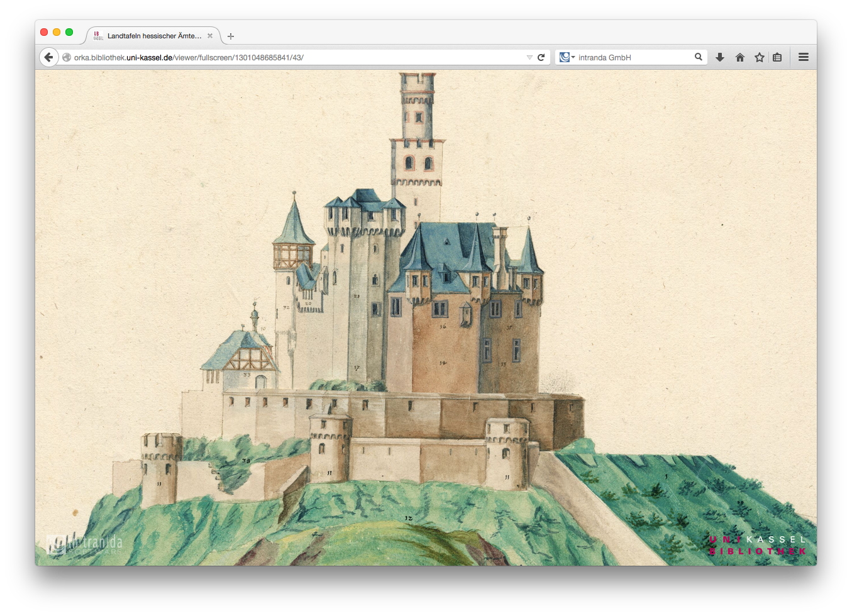
Task: Open a new tab with plus button
Action: 231,36
